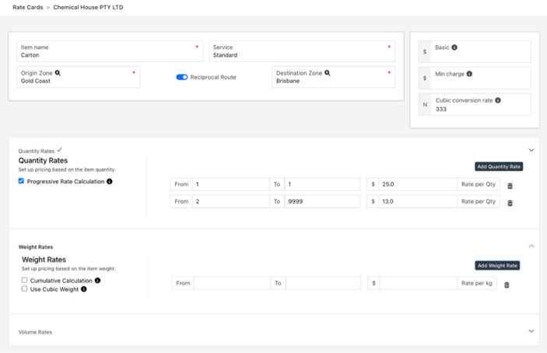Collapse the Weight Rates section chevron
The width and height of the screenshot is (547, 353).
(x=531, y=246)
